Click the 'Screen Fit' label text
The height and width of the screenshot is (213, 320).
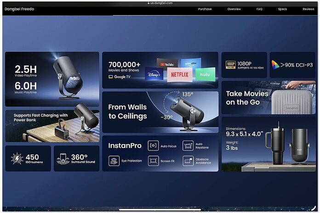coord(167,161)
